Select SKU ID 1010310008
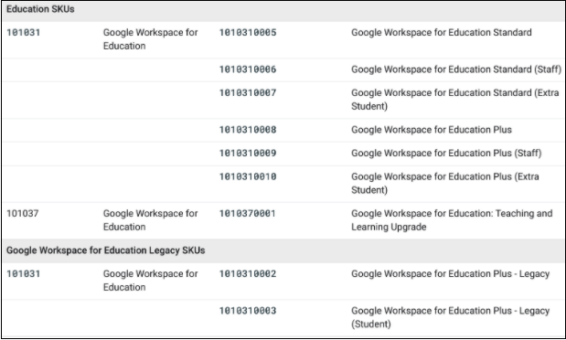 pos(248,130)
